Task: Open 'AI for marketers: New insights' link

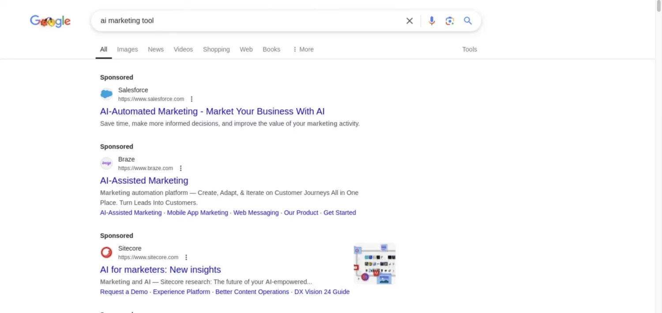Action: click(x=161, y=270)
